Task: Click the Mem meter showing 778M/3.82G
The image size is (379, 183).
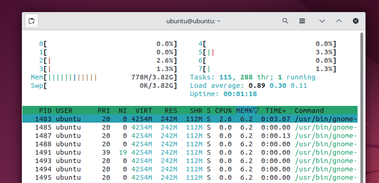Action: 104,78
